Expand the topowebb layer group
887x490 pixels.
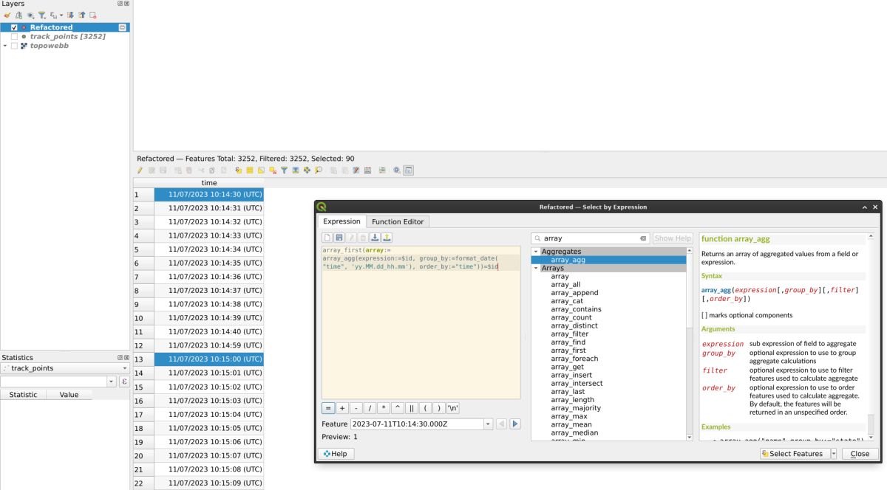5,46
